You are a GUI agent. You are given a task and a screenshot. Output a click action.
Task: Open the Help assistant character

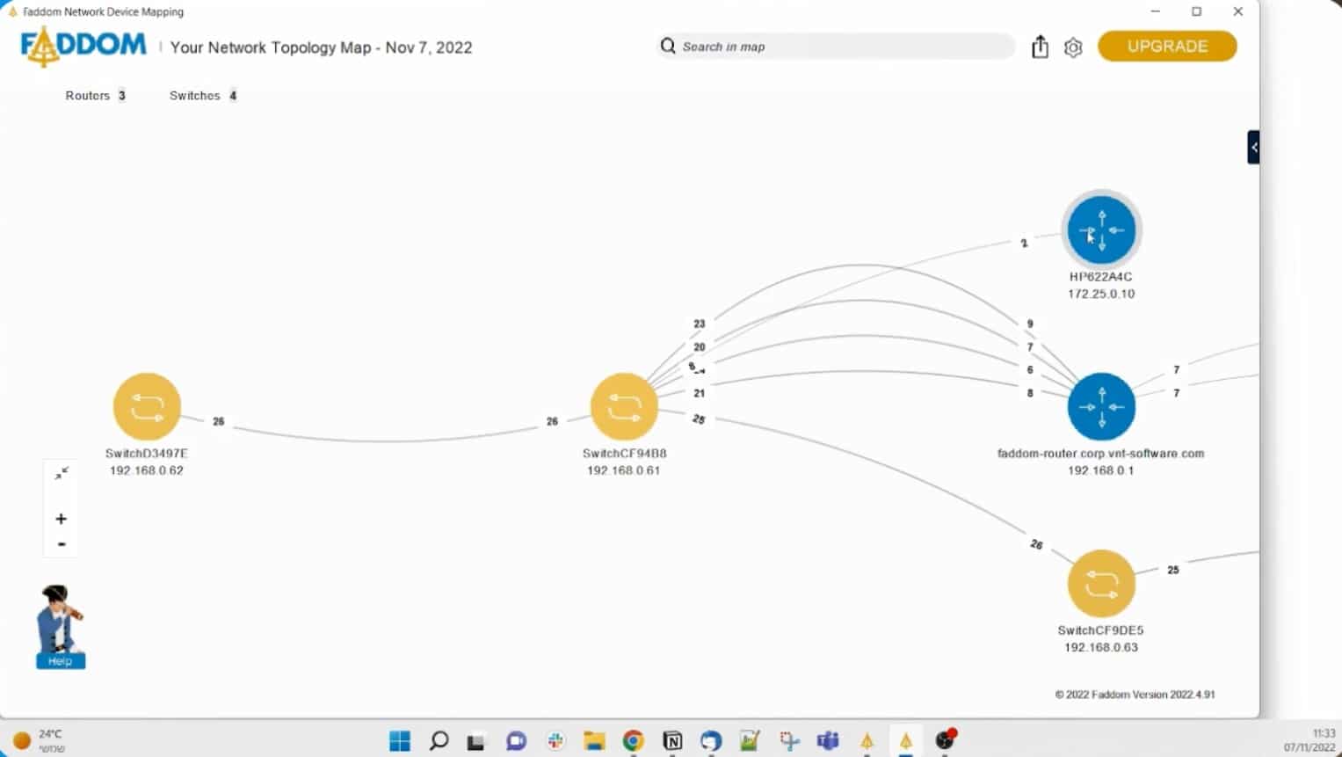click(60, 626)
